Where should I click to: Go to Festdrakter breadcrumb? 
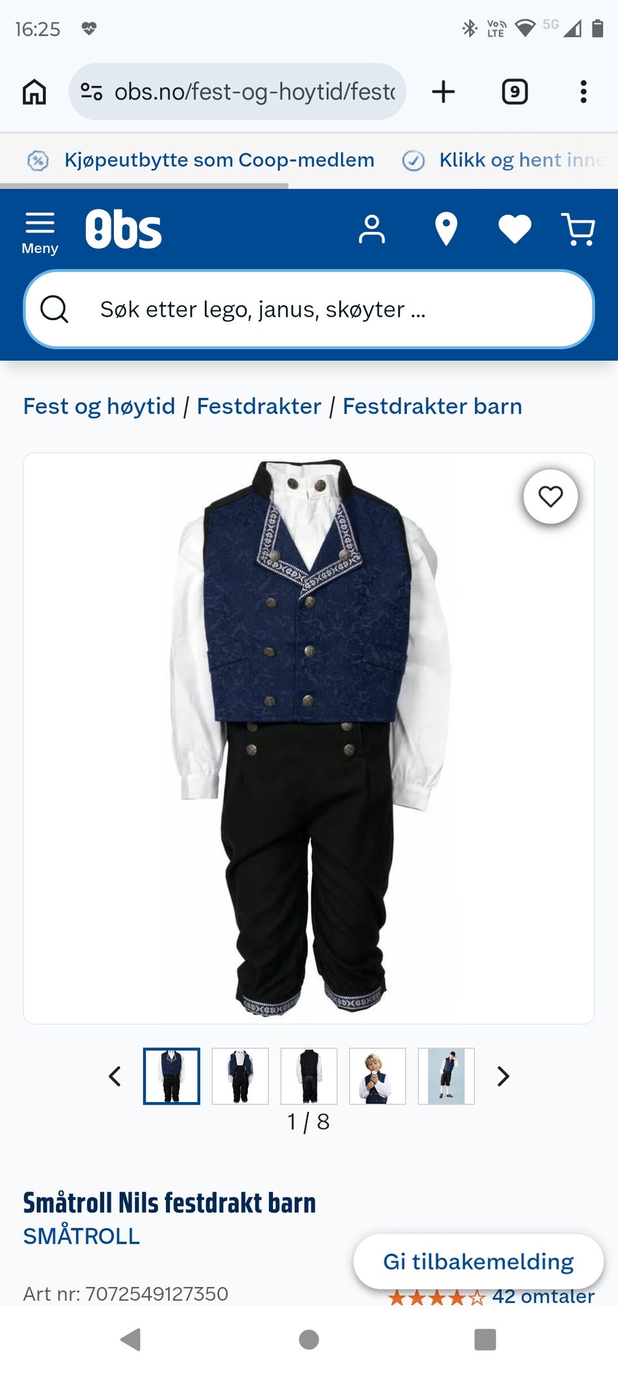pos(259,406)
